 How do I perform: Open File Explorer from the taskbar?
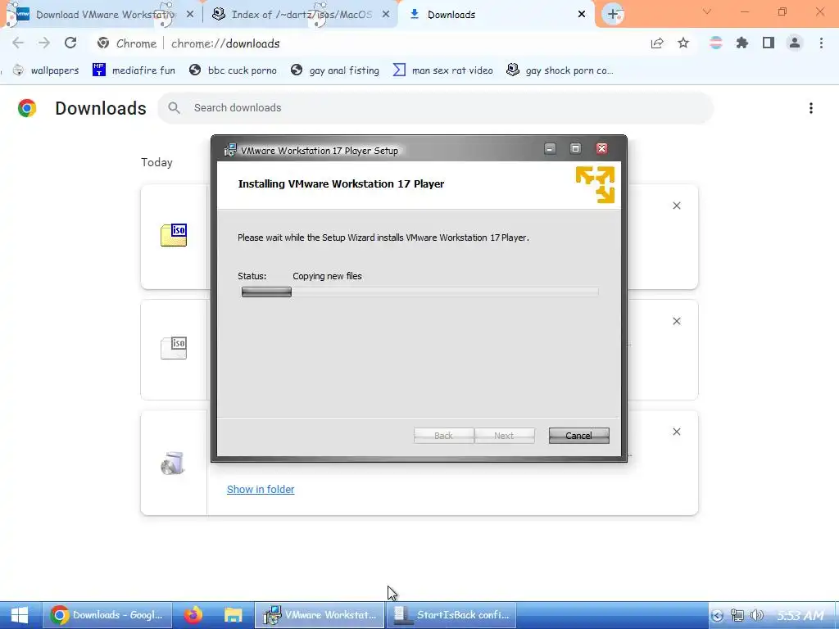click(x=234, y=615)
